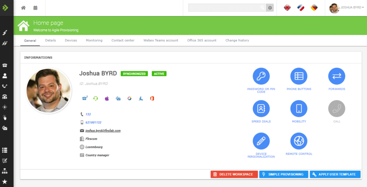Open search settings gear dropdown
Image resolution: width=367 pixels, height=187 pixels.
[x=270, y=8]
